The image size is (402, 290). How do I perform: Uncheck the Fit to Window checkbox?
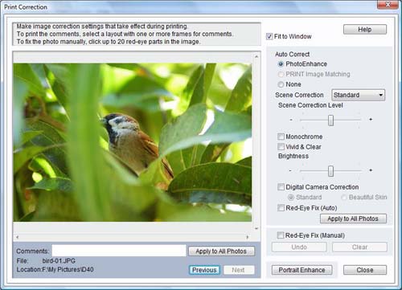[x=269, y=36]
